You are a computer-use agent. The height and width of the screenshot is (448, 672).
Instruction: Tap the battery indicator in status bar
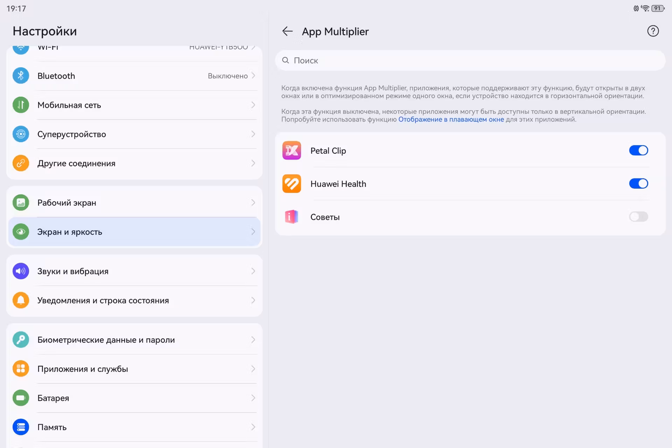658,8
